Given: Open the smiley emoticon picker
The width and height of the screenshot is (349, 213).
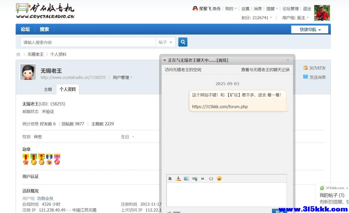Looking at the screenshot, I should coord(219,178).
